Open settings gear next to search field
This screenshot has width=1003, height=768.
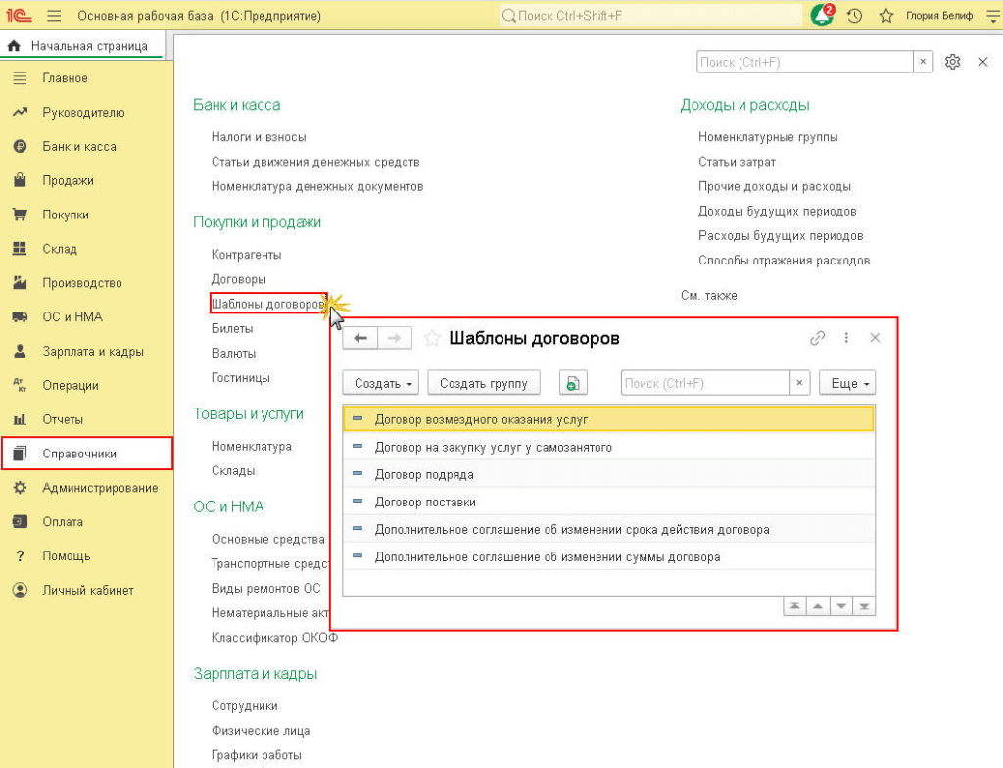point(952,62)
